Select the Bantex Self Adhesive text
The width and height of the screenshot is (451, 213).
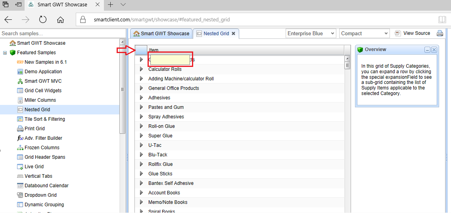tap(171, 183)
